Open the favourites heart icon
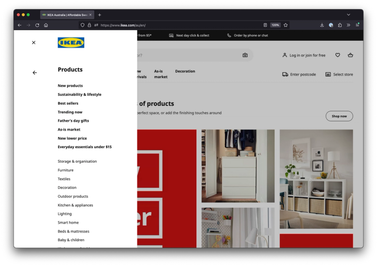 tap(338, 55)
